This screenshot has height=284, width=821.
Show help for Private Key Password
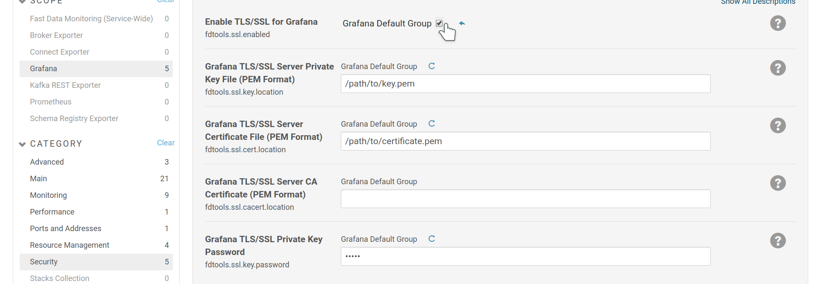778,241
